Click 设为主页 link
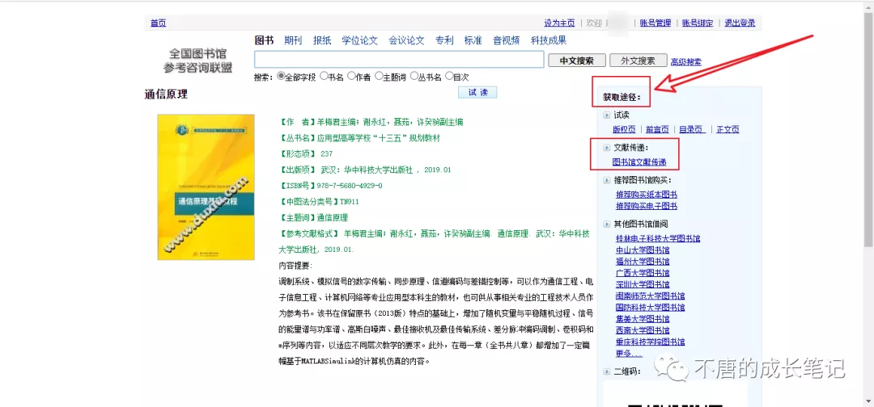 560,23
